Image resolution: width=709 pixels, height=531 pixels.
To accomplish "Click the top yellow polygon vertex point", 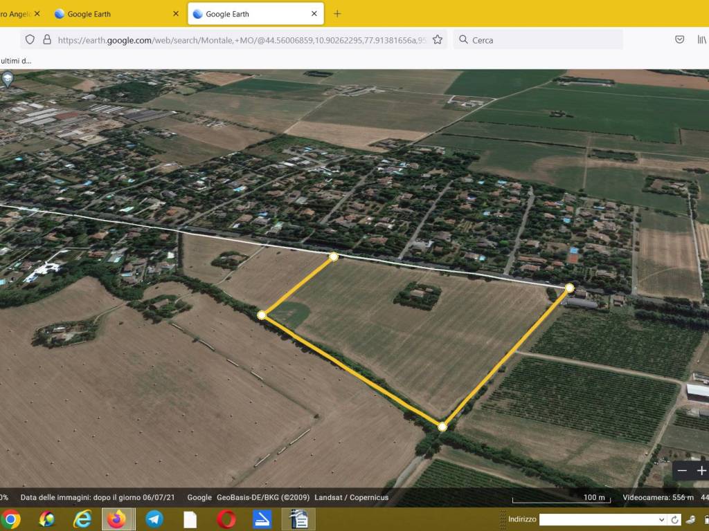I will click(334, 257).
